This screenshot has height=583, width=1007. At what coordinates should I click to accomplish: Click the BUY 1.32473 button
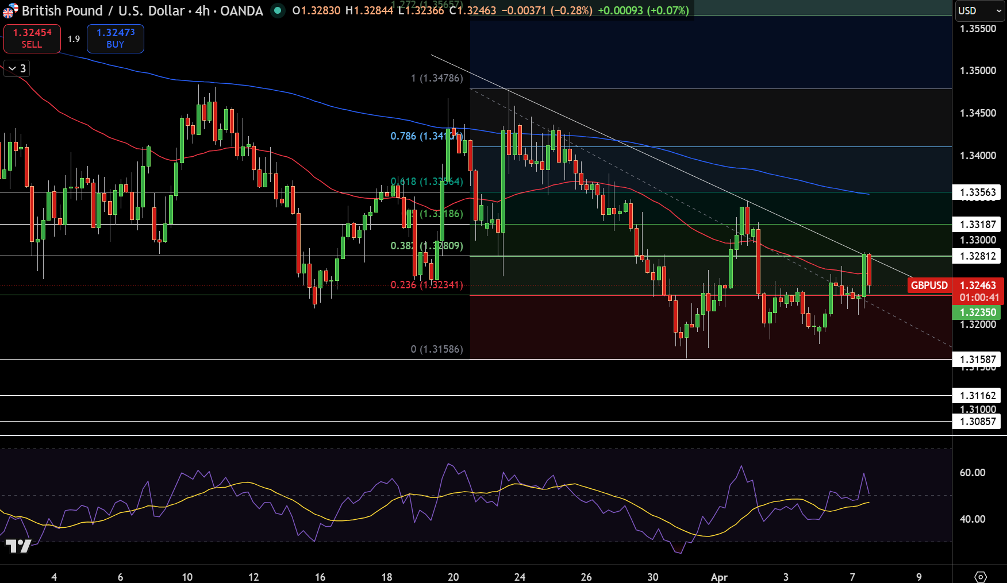(116, 38)
